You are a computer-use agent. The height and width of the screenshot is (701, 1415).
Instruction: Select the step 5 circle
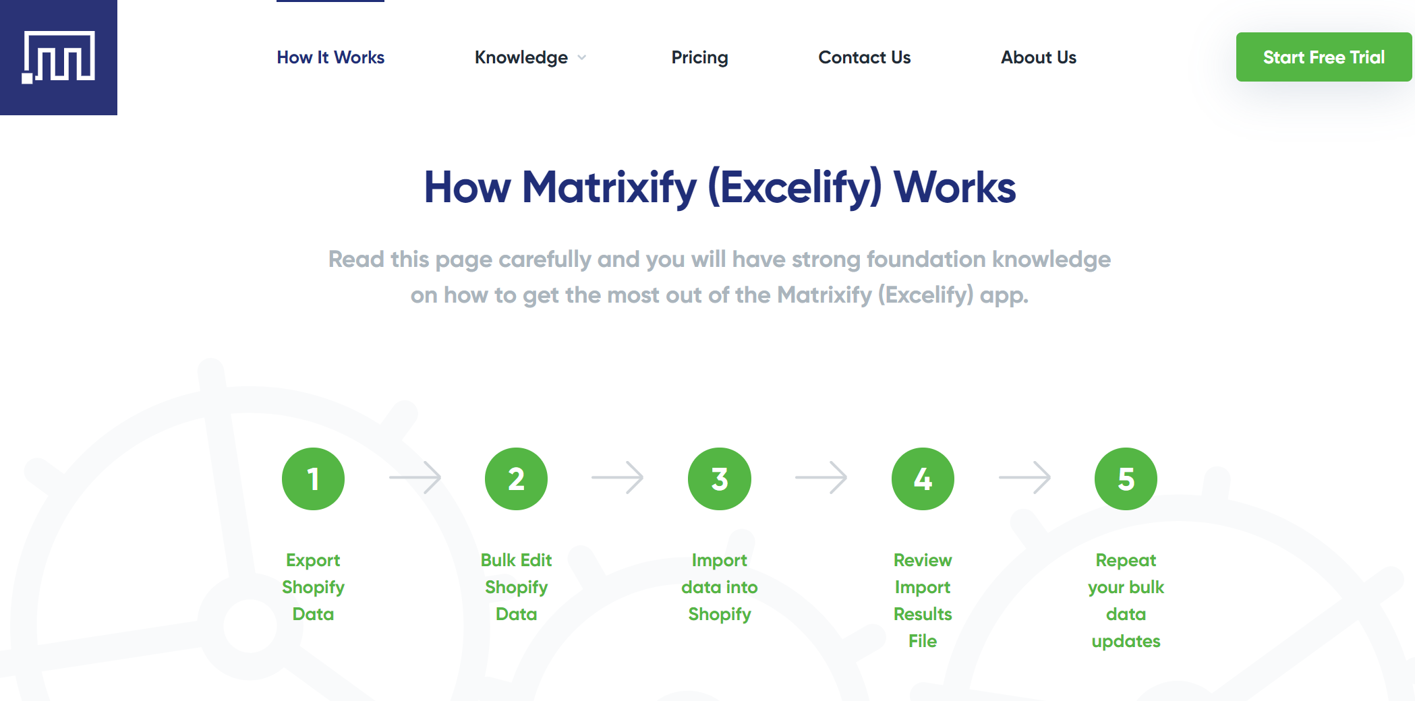click(x=1125, y=478)
